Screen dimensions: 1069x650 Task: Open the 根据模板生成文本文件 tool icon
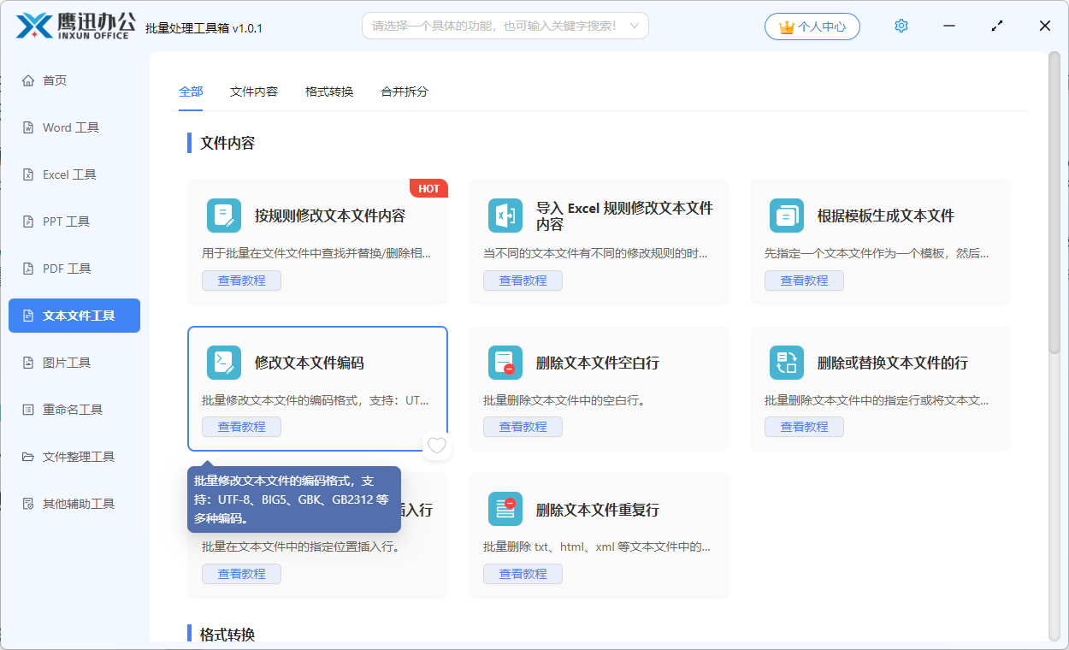pyautogui.click(x=786, y=216)
